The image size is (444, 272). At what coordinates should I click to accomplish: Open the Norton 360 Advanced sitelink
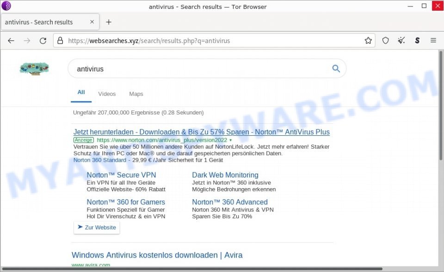230,202
